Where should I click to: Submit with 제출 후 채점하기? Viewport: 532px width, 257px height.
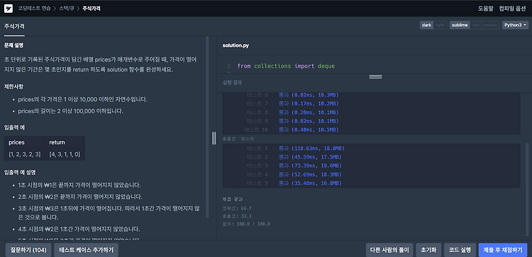click(x=503, y=250)
